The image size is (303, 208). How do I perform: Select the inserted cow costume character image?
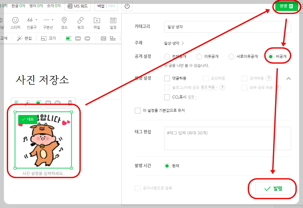coord(43,140)
